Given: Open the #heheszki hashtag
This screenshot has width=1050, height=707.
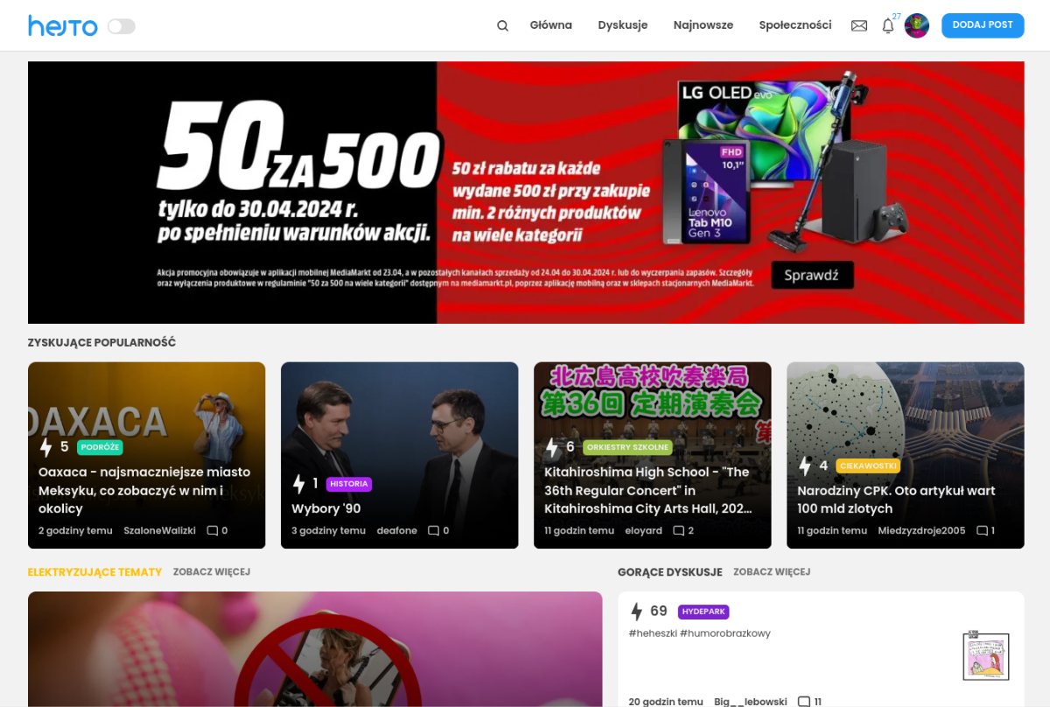Looking at the screenshot, I should click(x=652, y=633).
